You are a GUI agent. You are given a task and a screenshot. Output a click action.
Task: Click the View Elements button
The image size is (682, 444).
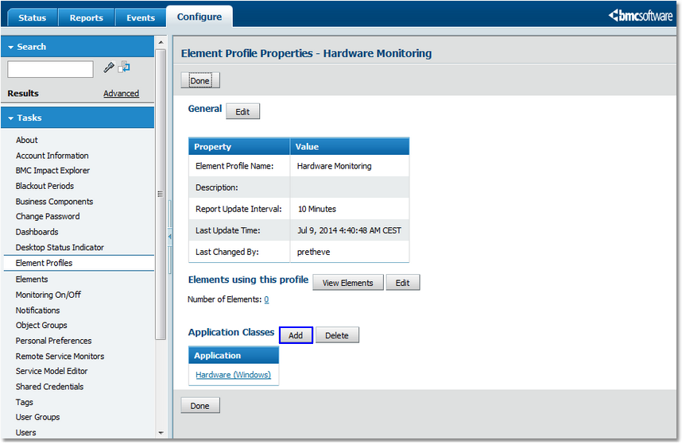(x=348, y=283)
